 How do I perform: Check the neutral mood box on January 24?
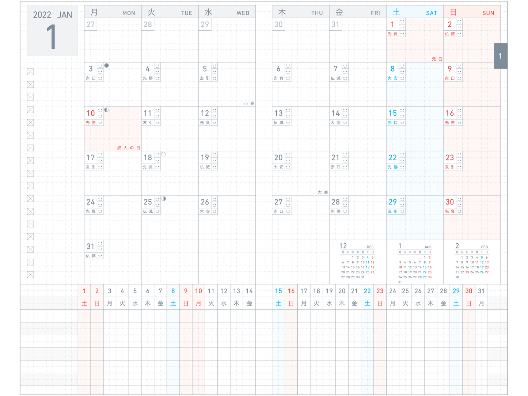[100, 205]
